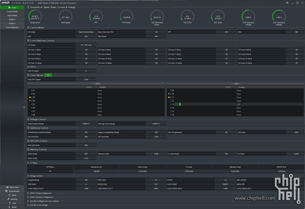Toggle Legacy Compatibility Mode OFF value
The height and width of the screenshot is (209, 305).
click(156, 132)
